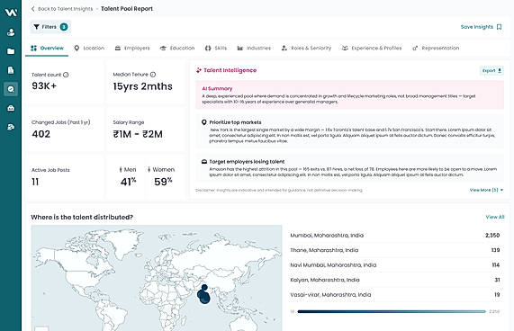514x331 pixels.
Task: Click the Men 41% statistic
Action: point(128,177)
